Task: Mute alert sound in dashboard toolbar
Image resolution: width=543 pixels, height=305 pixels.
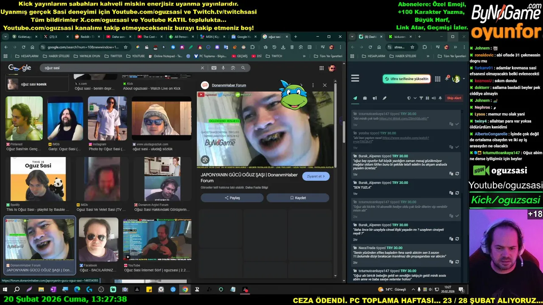Action: click(433, 98)
